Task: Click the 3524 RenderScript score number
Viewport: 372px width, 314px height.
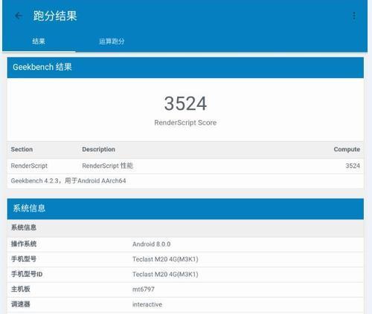Action: [x=185, y=103]
